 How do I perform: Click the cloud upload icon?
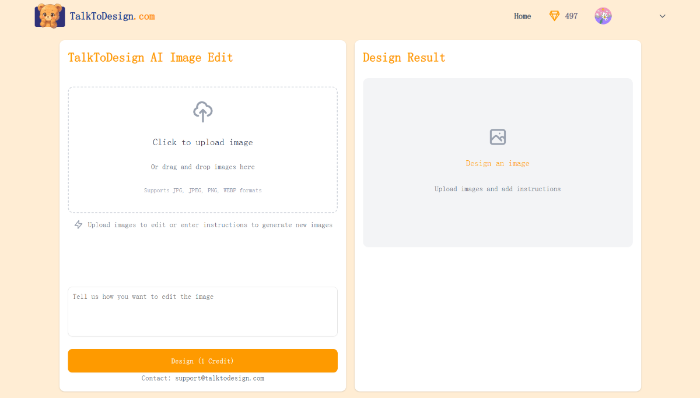(x=203, y=111)
